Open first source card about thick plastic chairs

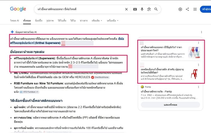click(161, 49)
